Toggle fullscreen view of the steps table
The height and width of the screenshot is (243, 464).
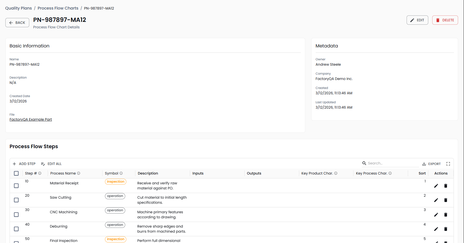click(x=448, y=164)
